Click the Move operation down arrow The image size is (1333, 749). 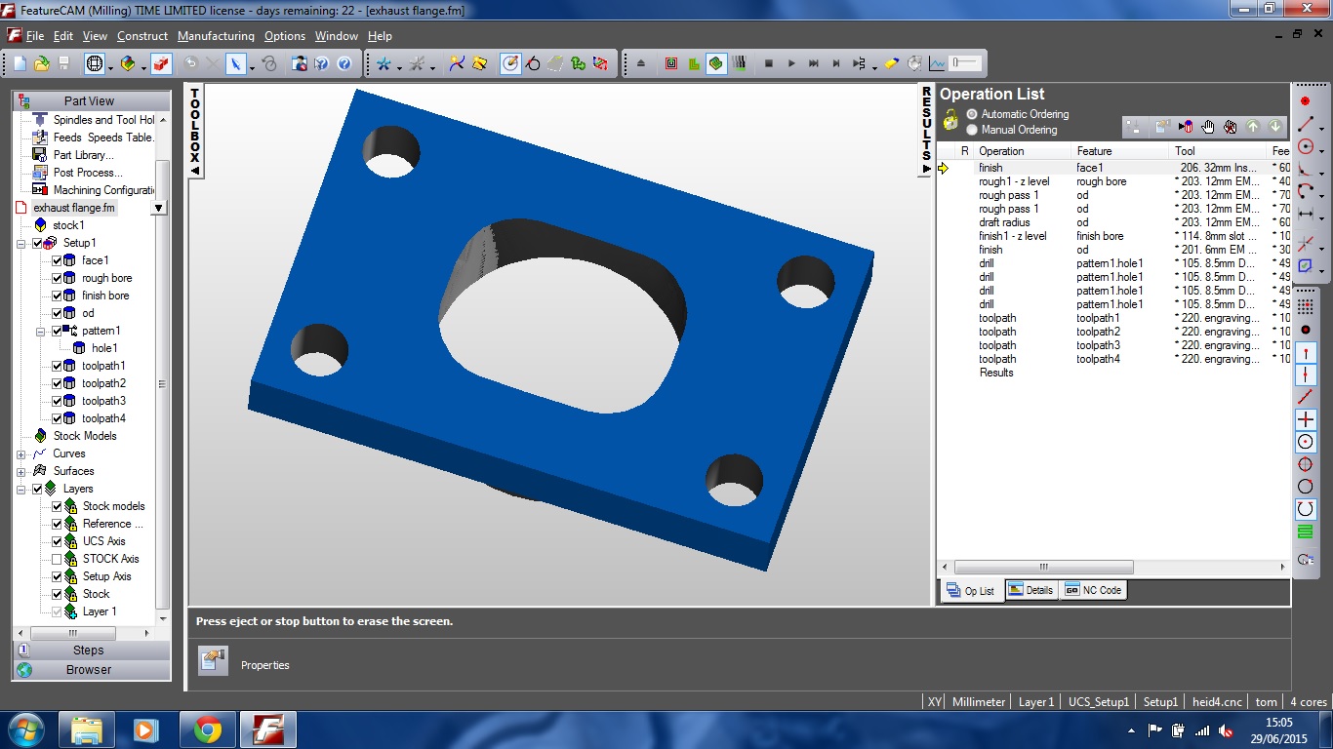pyautogui.click(x=1274, y=127)
